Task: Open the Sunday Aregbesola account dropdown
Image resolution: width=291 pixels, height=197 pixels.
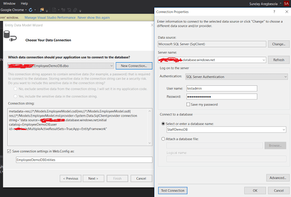Action: tap(281, 4)
